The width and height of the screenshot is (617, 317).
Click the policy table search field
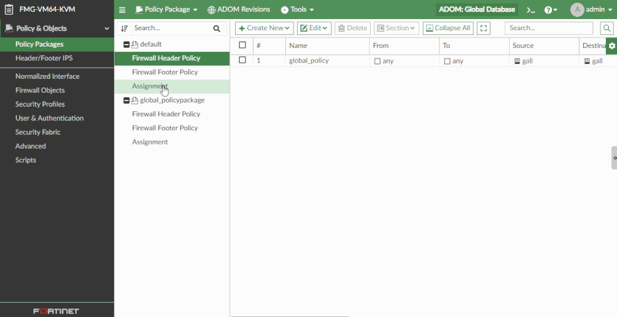coord(549,28)
